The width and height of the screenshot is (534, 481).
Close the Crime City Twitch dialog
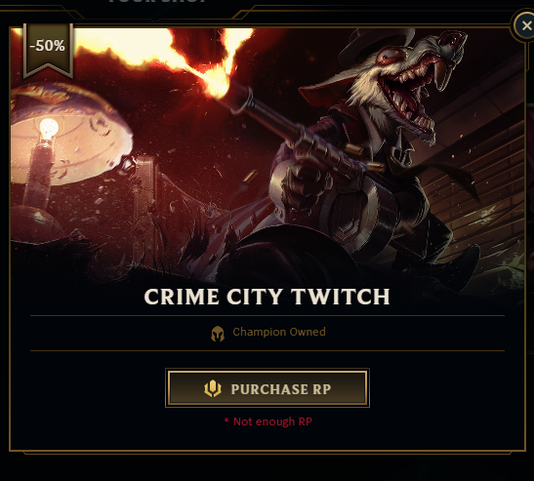click(x=526, y=26)
